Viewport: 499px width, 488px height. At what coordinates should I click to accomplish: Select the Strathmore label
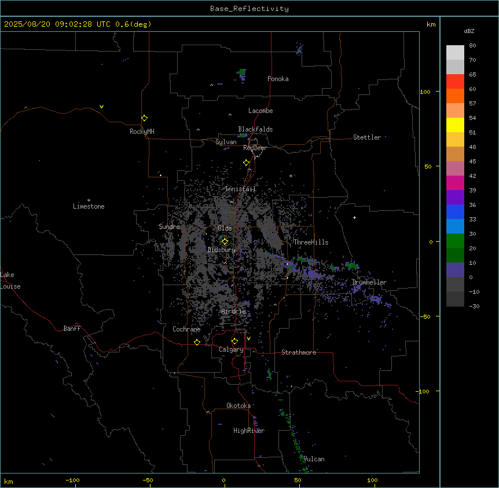coord(299,352)
